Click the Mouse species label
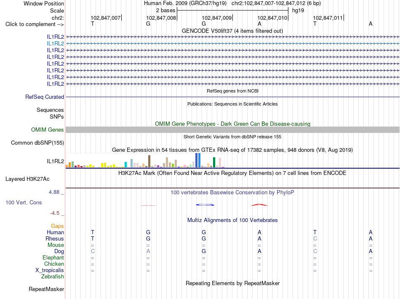Viewport: 400px width, 299px height. (56, 245)
